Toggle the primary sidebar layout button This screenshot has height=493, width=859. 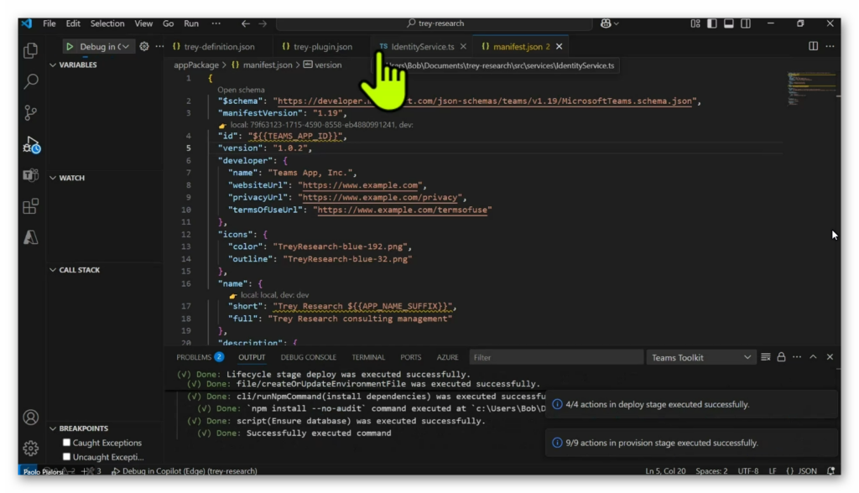[711, 23]
